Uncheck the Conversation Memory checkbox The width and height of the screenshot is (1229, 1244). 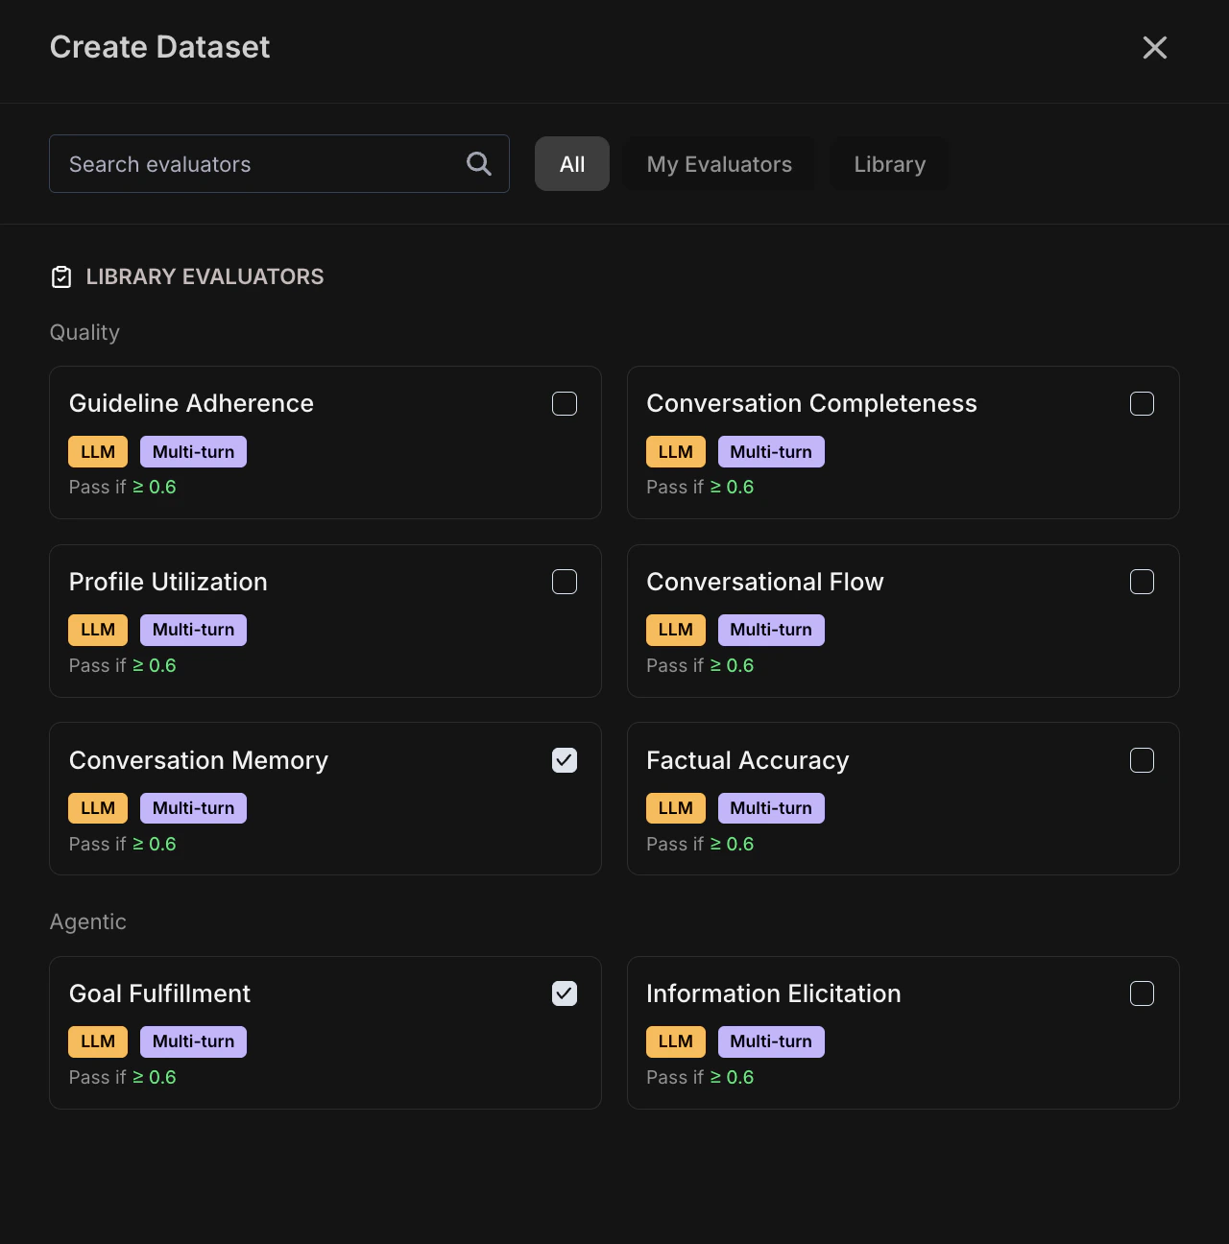[565, 760]
